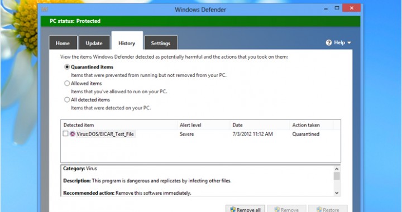
Task: Minimize the Windows Defender window
Action: 326,8
